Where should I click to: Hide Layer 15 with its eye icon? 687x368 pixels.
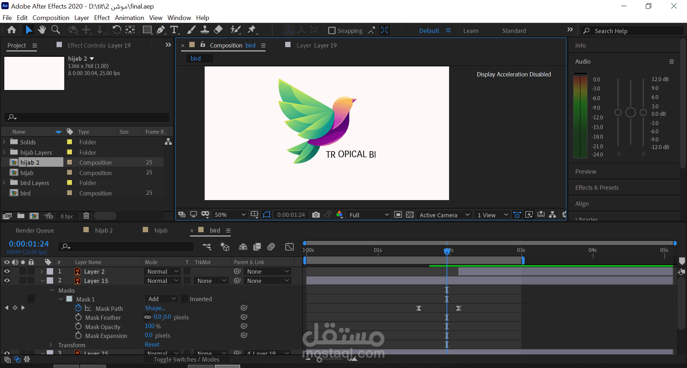pyautogui.click(x=7, y=281)
